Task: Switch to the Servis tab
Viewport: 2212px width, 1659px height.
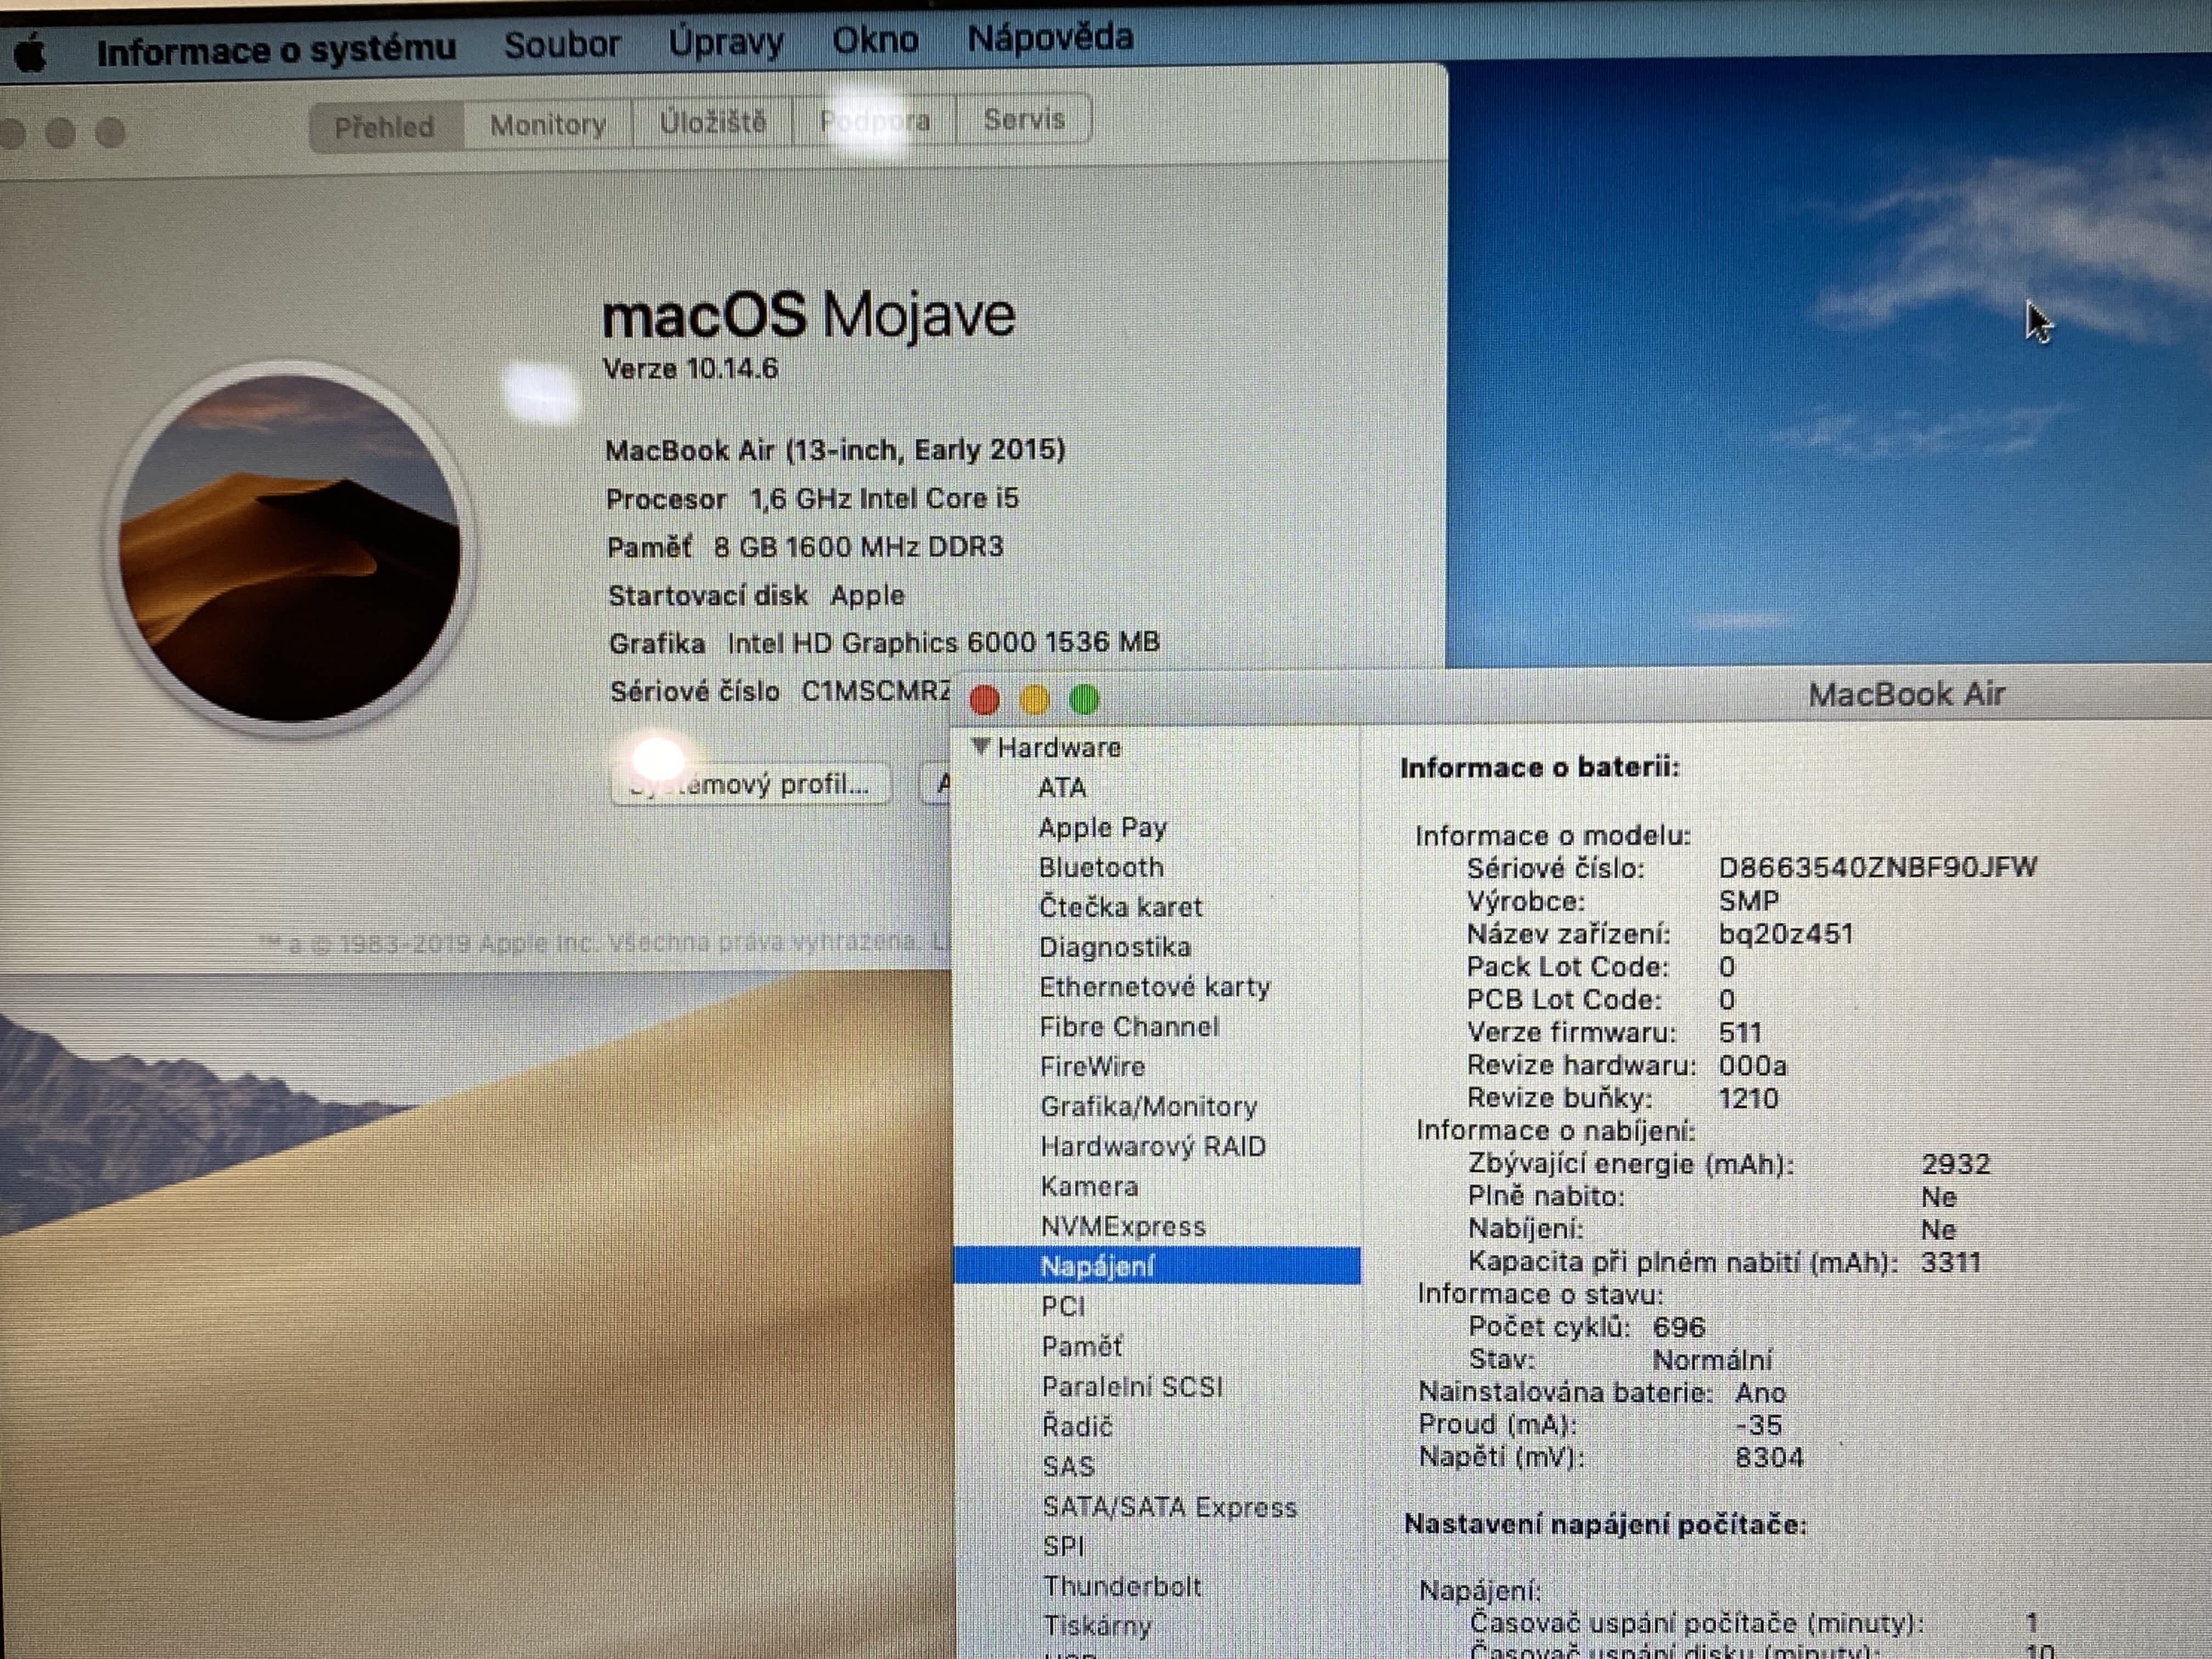Action: point(1024,120)
